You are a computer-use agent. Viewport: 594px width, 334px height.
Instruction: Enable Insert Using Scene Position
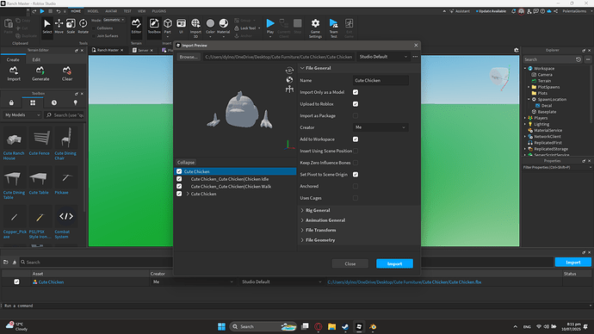pos(356,151)
